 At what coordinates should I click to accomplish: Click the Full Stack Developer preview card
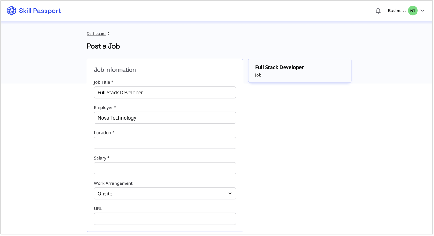299,71
